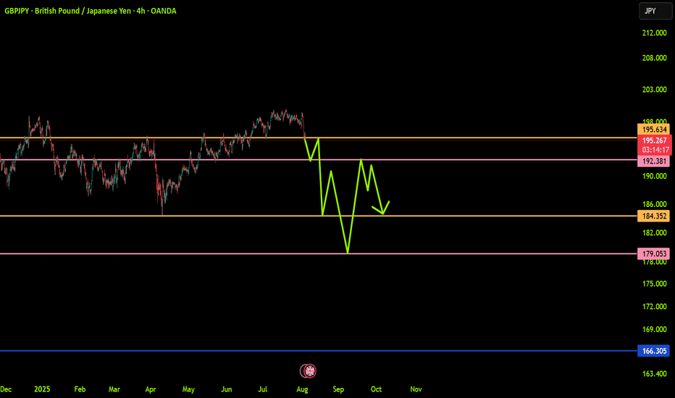Select the 166.305 blue price label
The height and width of the screenshot is (398, 675).
(653, 351)
